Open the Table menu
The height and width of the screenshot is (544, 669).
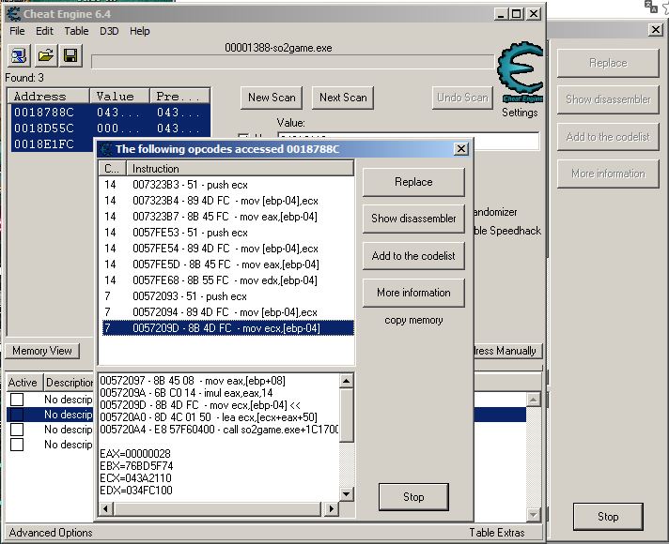pyautogui.click(x=76, y=31)
